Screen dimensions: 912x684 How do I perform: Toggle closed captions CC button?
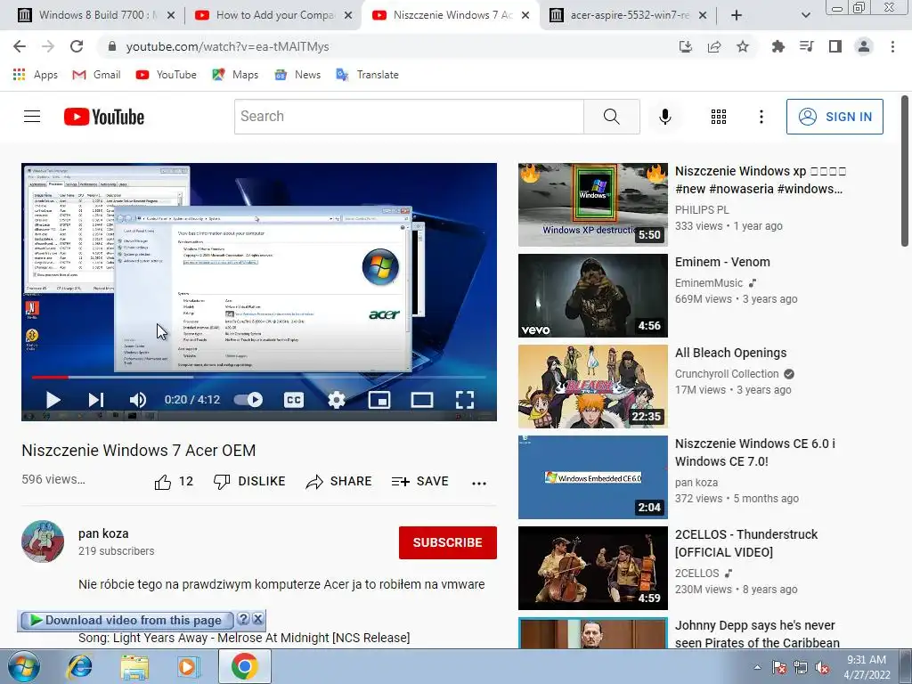coord(294,400)
